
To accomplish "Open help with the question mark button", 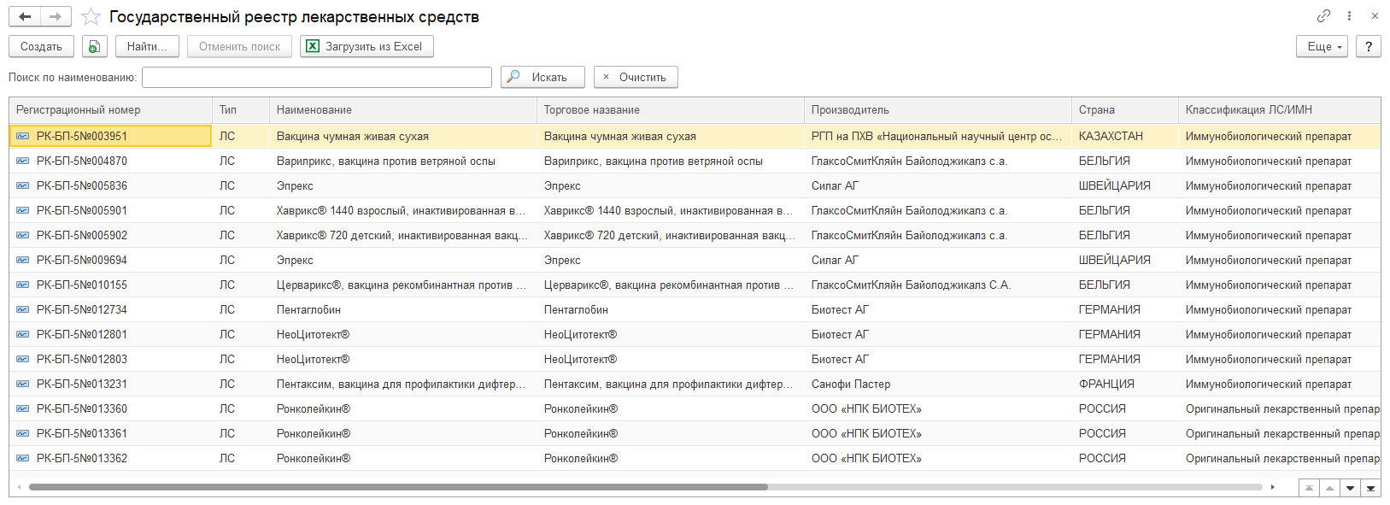I will pyautogui.click(x=1369, y=46).
